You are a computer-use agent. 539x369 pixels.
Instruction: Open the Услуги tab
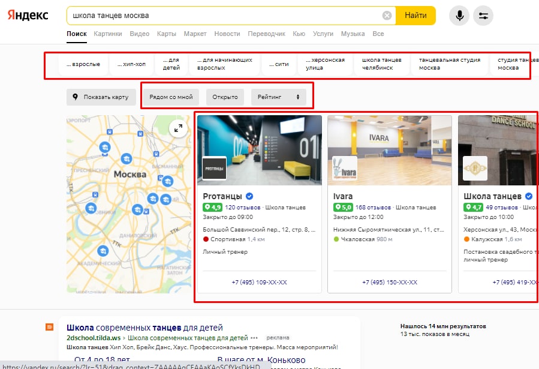pyautogui.click(x=323, y=34)
